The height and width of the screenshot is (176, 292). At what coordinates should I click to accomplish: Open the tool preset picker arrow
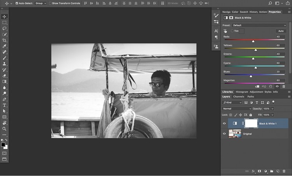[11, 3]
